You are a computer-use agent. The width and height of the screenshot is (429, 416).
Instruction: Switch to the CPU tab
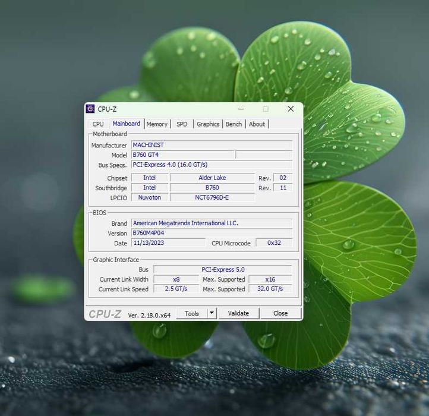[x=98, y=124]
